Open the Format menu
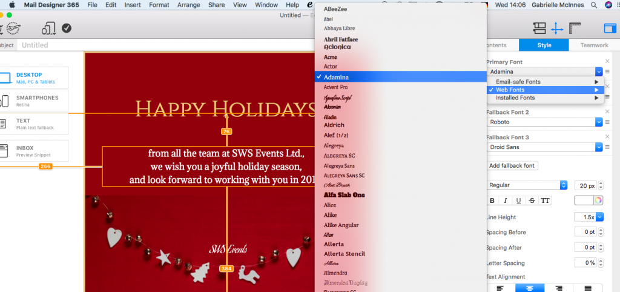Viewport: 620px width, 292px height. (x=159, y=5)
